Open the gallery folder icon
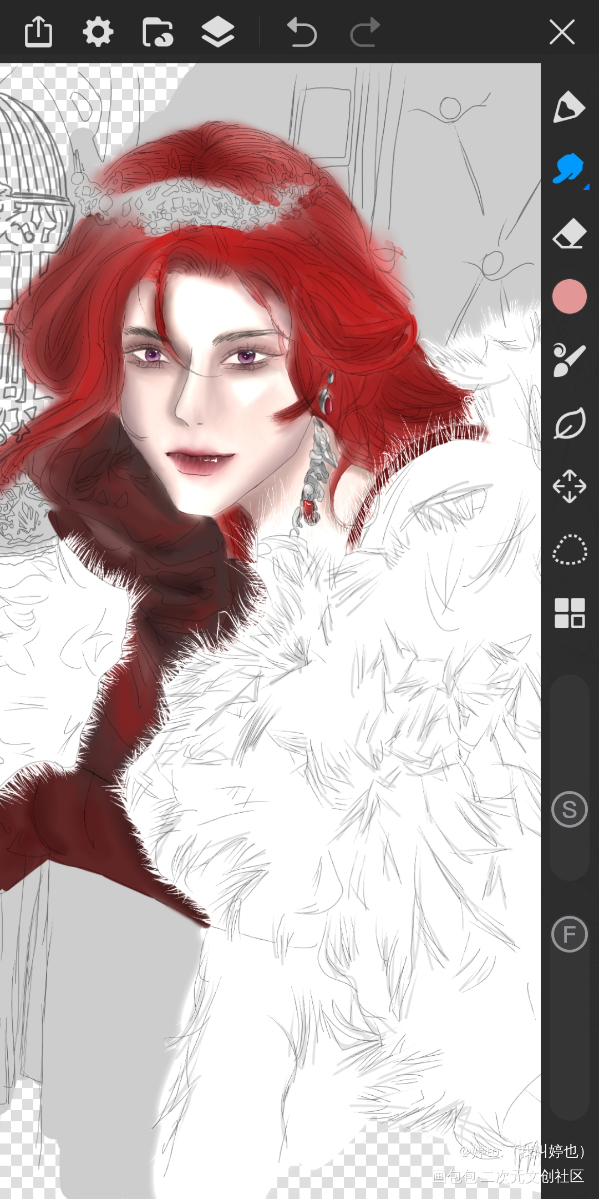599x1199 pixels. (158, 32)
